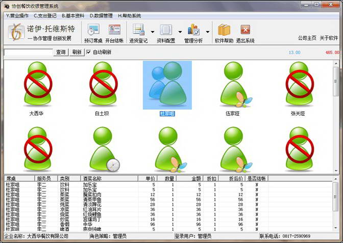343x243 pixels.
Task: Click the order list scroll-down arrow
Action: [336, 228]
